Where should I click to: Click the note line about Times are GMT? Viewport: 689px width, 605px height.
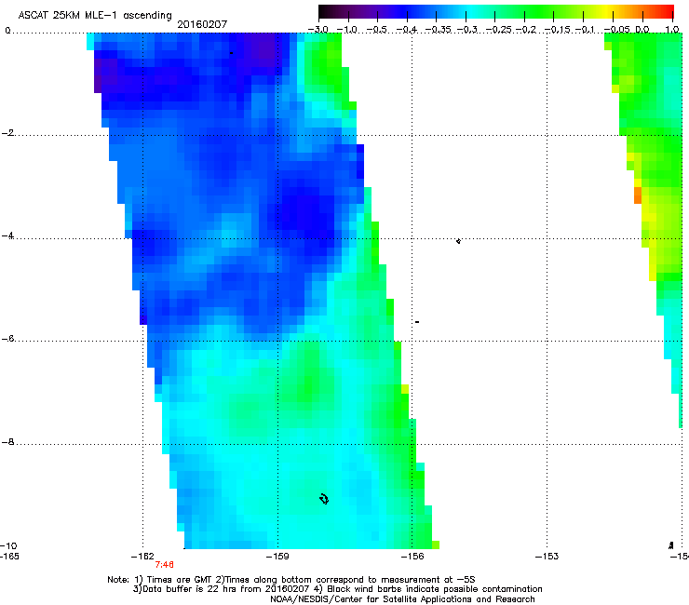pos(291,580)
